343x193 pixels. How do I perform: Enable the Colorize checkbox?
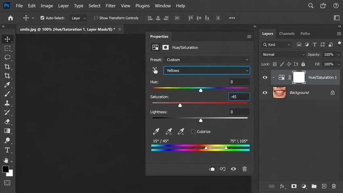(193, 131)
